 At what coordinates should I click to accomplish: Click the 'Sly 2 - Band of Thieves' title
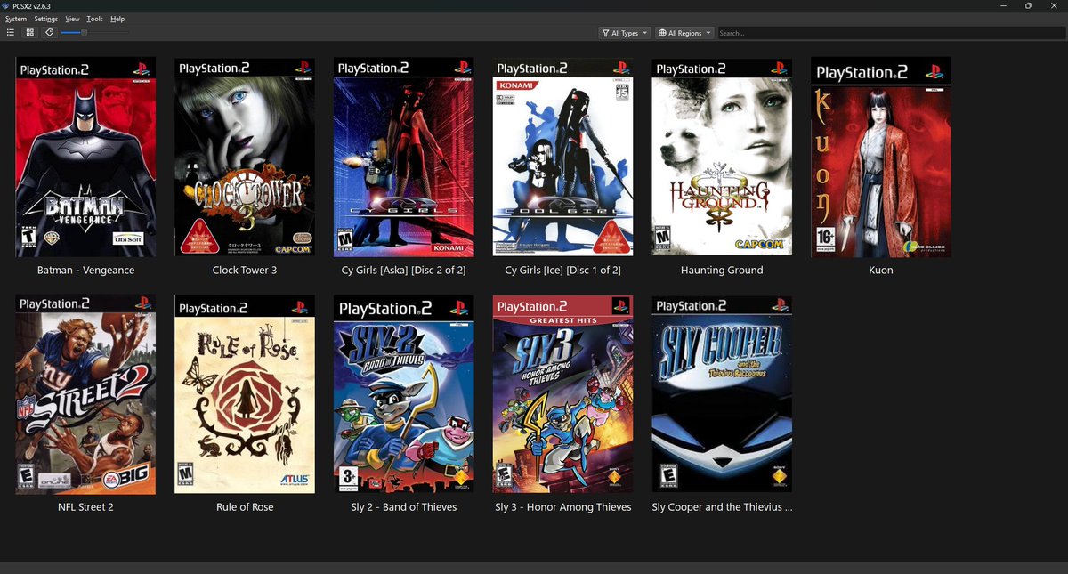pyautogui.click(x=403, y=507)
